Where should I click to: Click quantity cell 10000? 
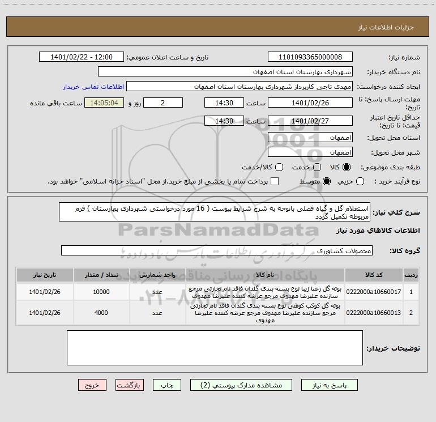101,292
